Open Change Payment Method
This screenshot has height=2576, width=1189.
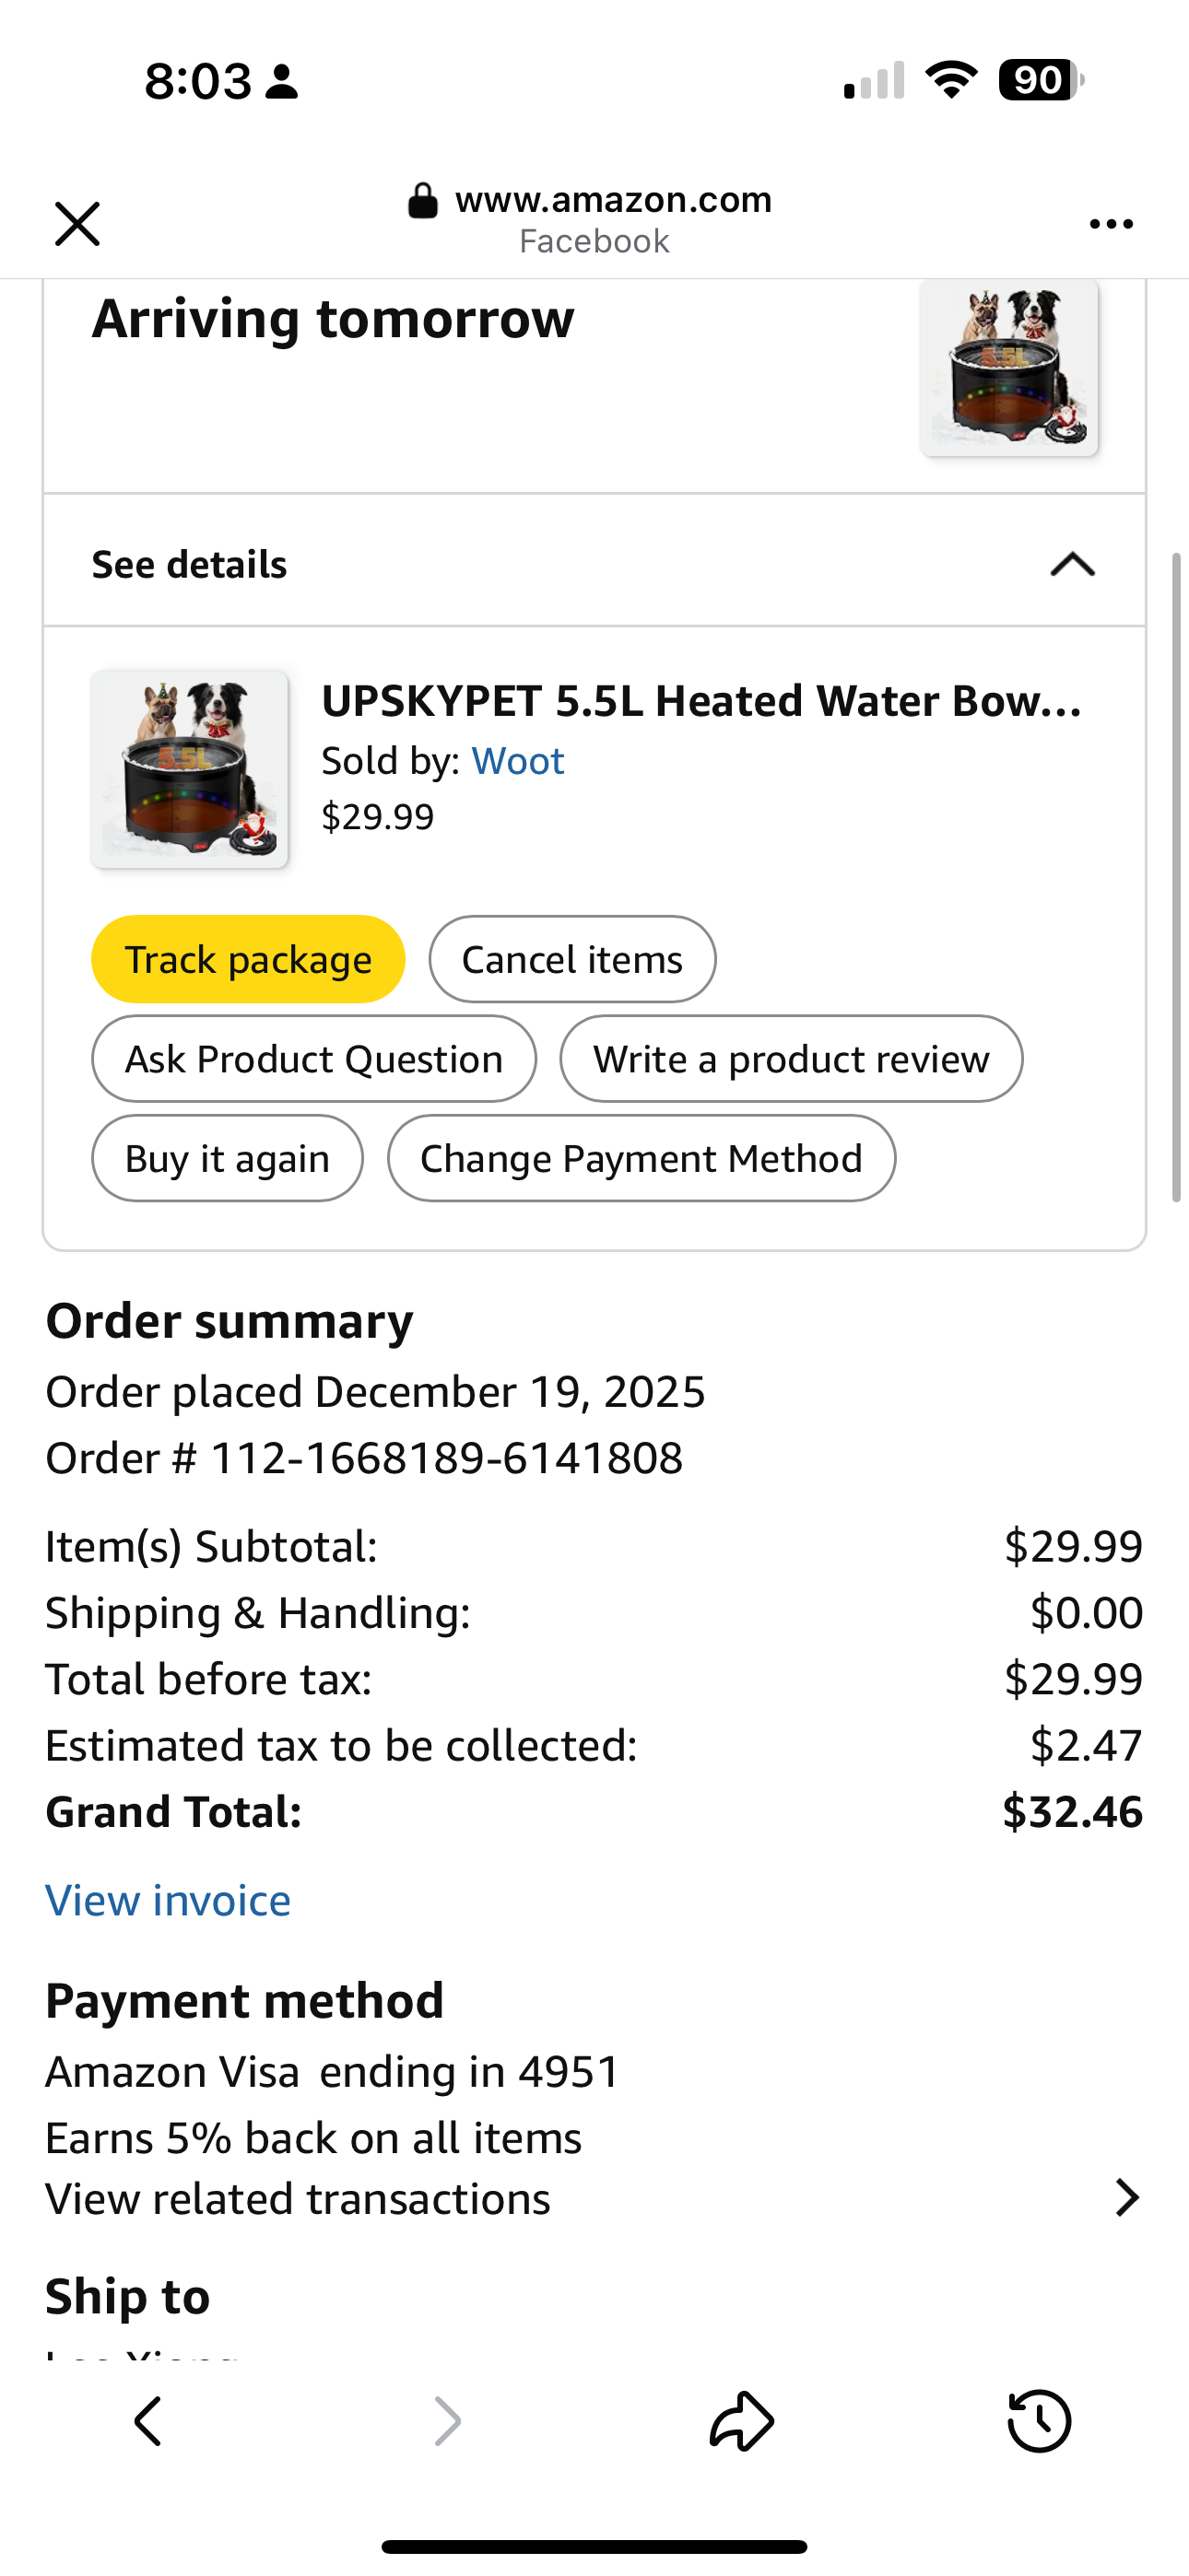click(x=641, y=1158)
